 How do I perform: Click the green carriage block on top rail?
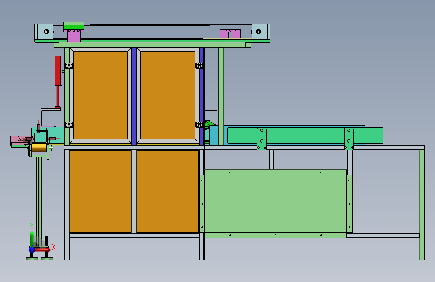tap(74, 26)
